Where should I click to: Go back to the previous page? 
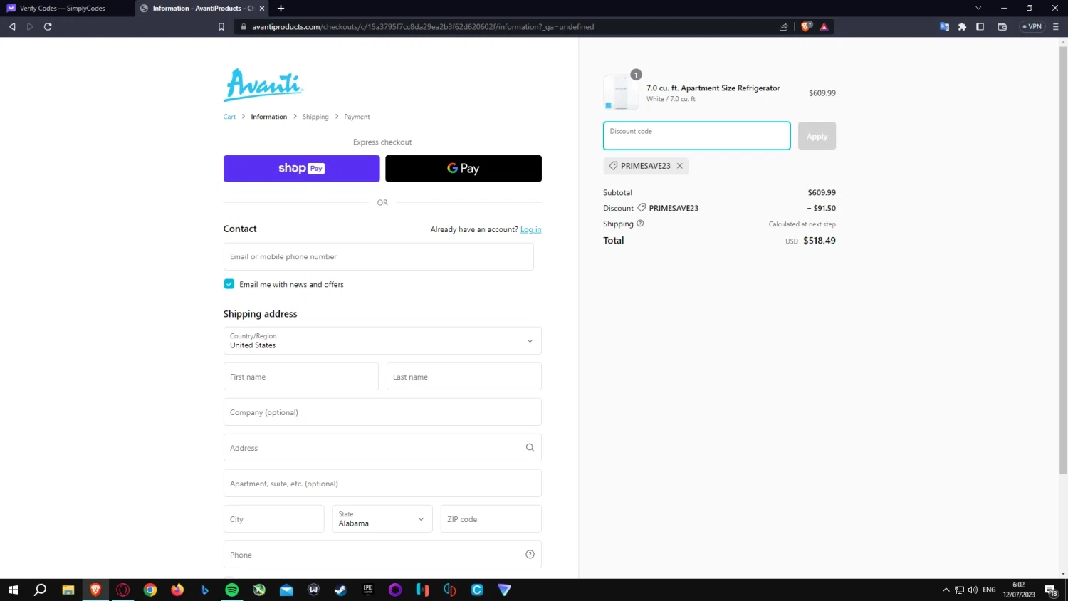12,27
